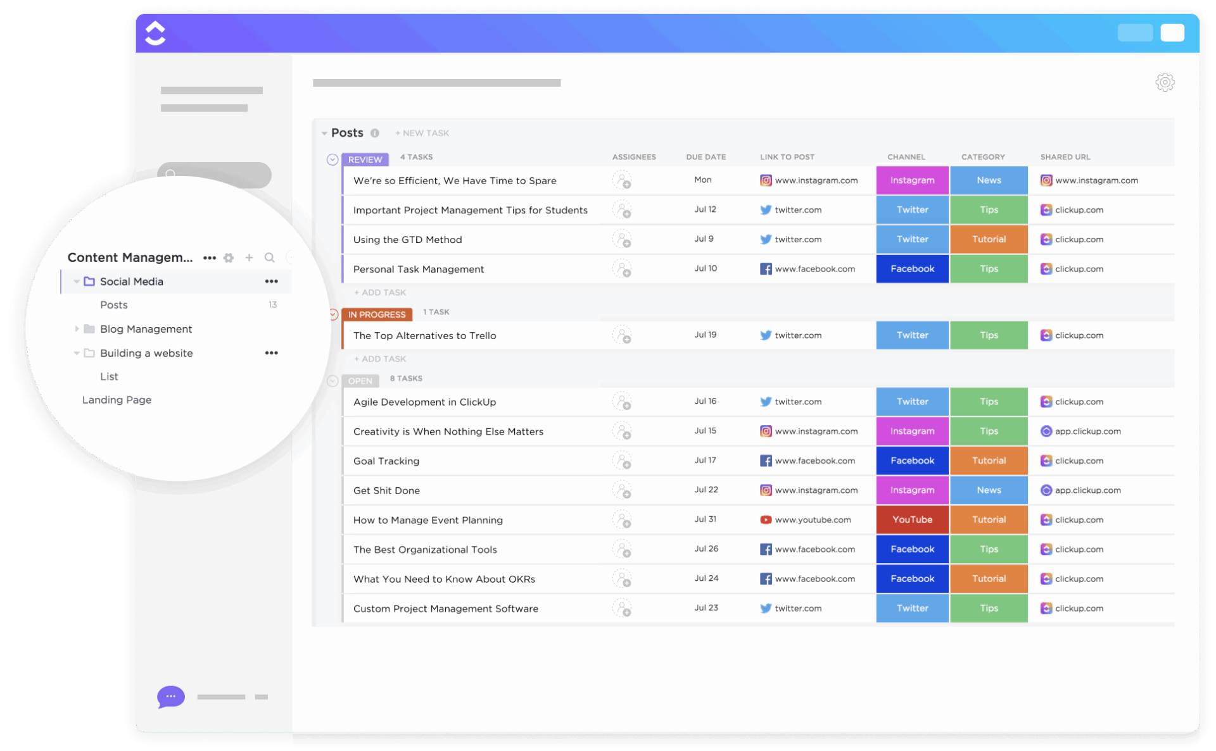Click the YouTube icon on How to Manage Event Planning

(x=766, y=519)
